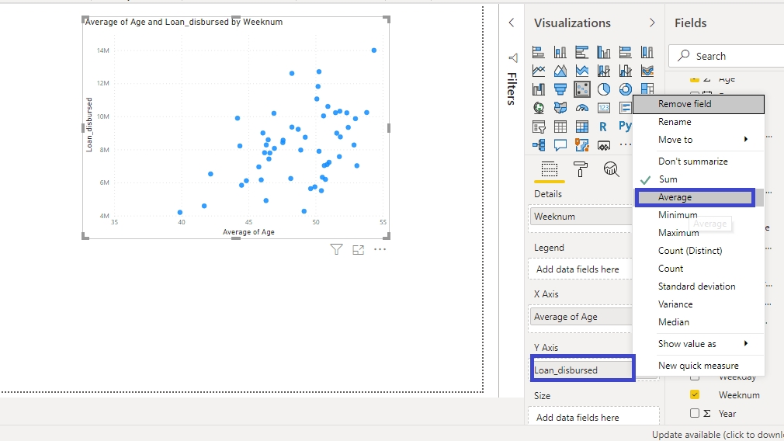This screenshot has width=784, height=441.
Task: Pick the donut chart visualization
Action: (625, 89)
